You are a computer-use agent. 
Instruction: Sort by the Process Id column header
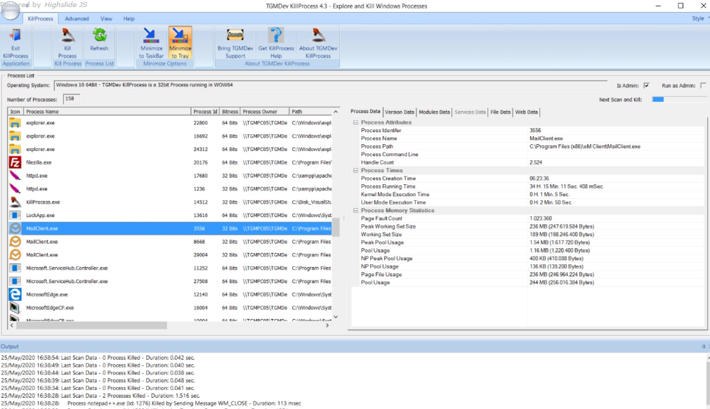(205, 112)
